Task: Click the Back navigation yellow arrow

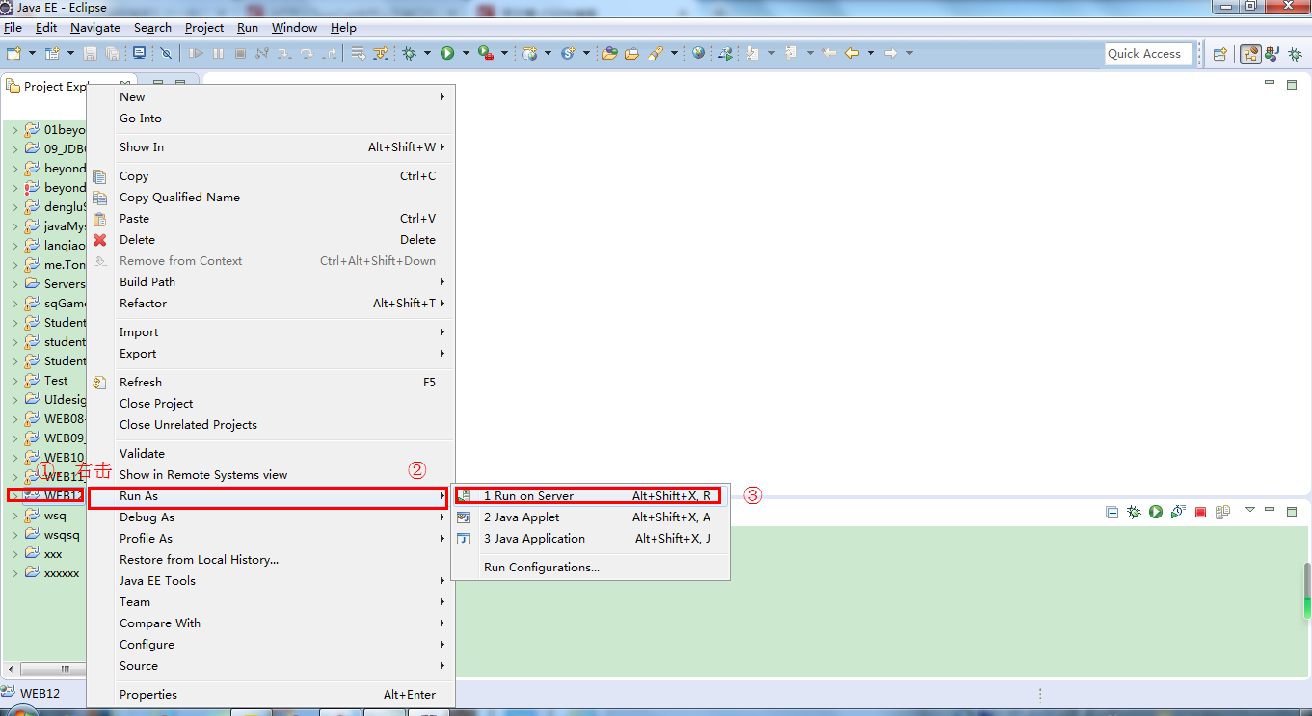Action: 852,53
